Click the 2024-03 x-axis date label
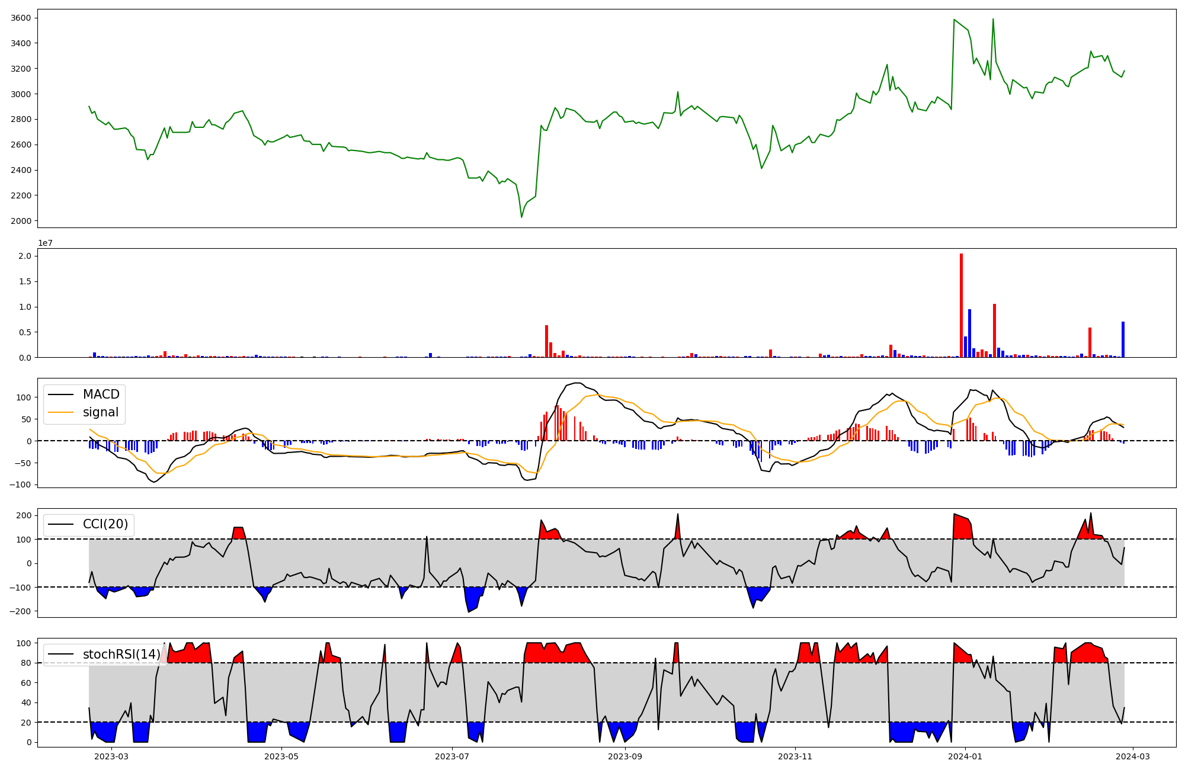 [x=1133, y=756]
